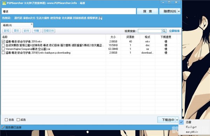Image resolution: width=210 pixels, height=136 pixels.
Task: Click hot word 生活大爆炸
Action: [x=43, y=18]
